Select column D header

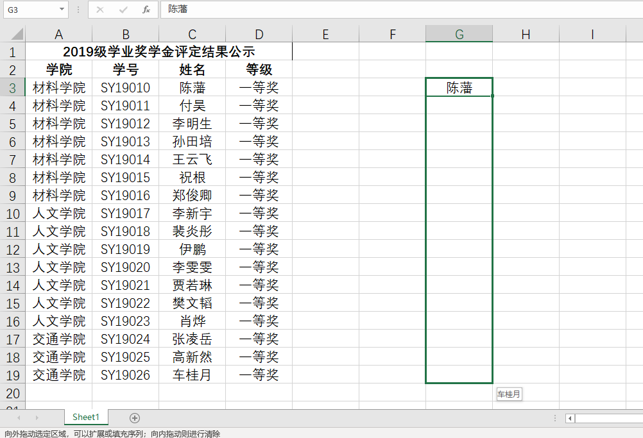(x=259, y=35)
